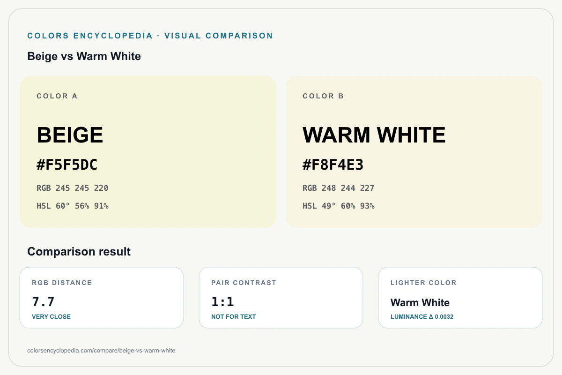
Task: Click the 'Beige vs Warm White' title
Action: (x=84, y=56)
